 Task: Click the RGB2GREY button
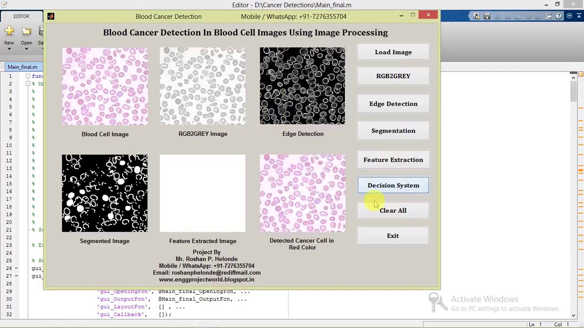393,76
